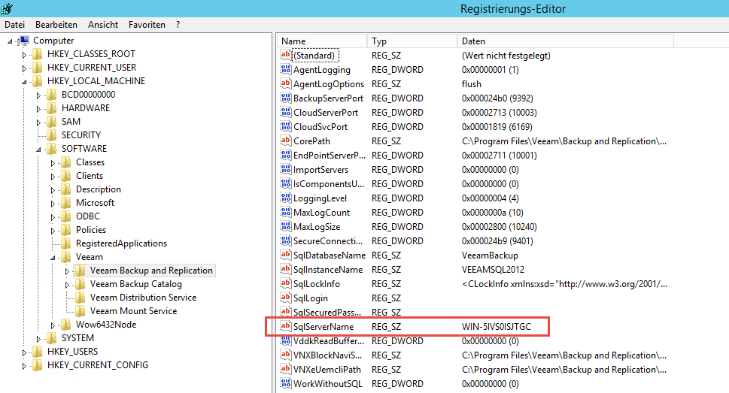Click the Registry Editor app icon in title bar

7,8
